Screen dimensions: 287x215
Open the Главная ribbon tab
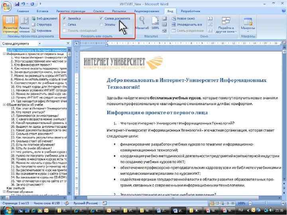coord(23,11)
